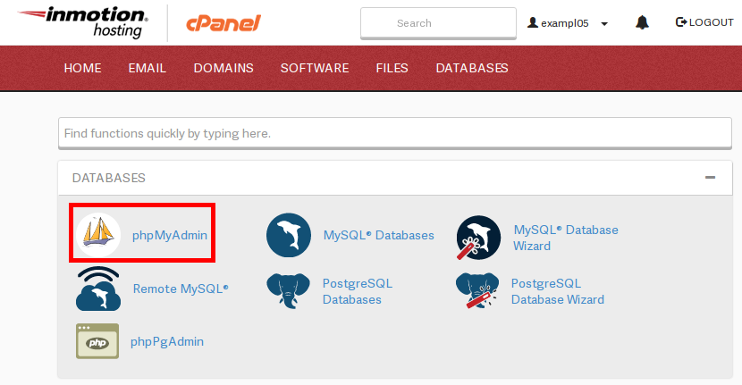742x385 pixels.
Task: Launch the MySQL Database Wizard icon
Action: (478, 238)
